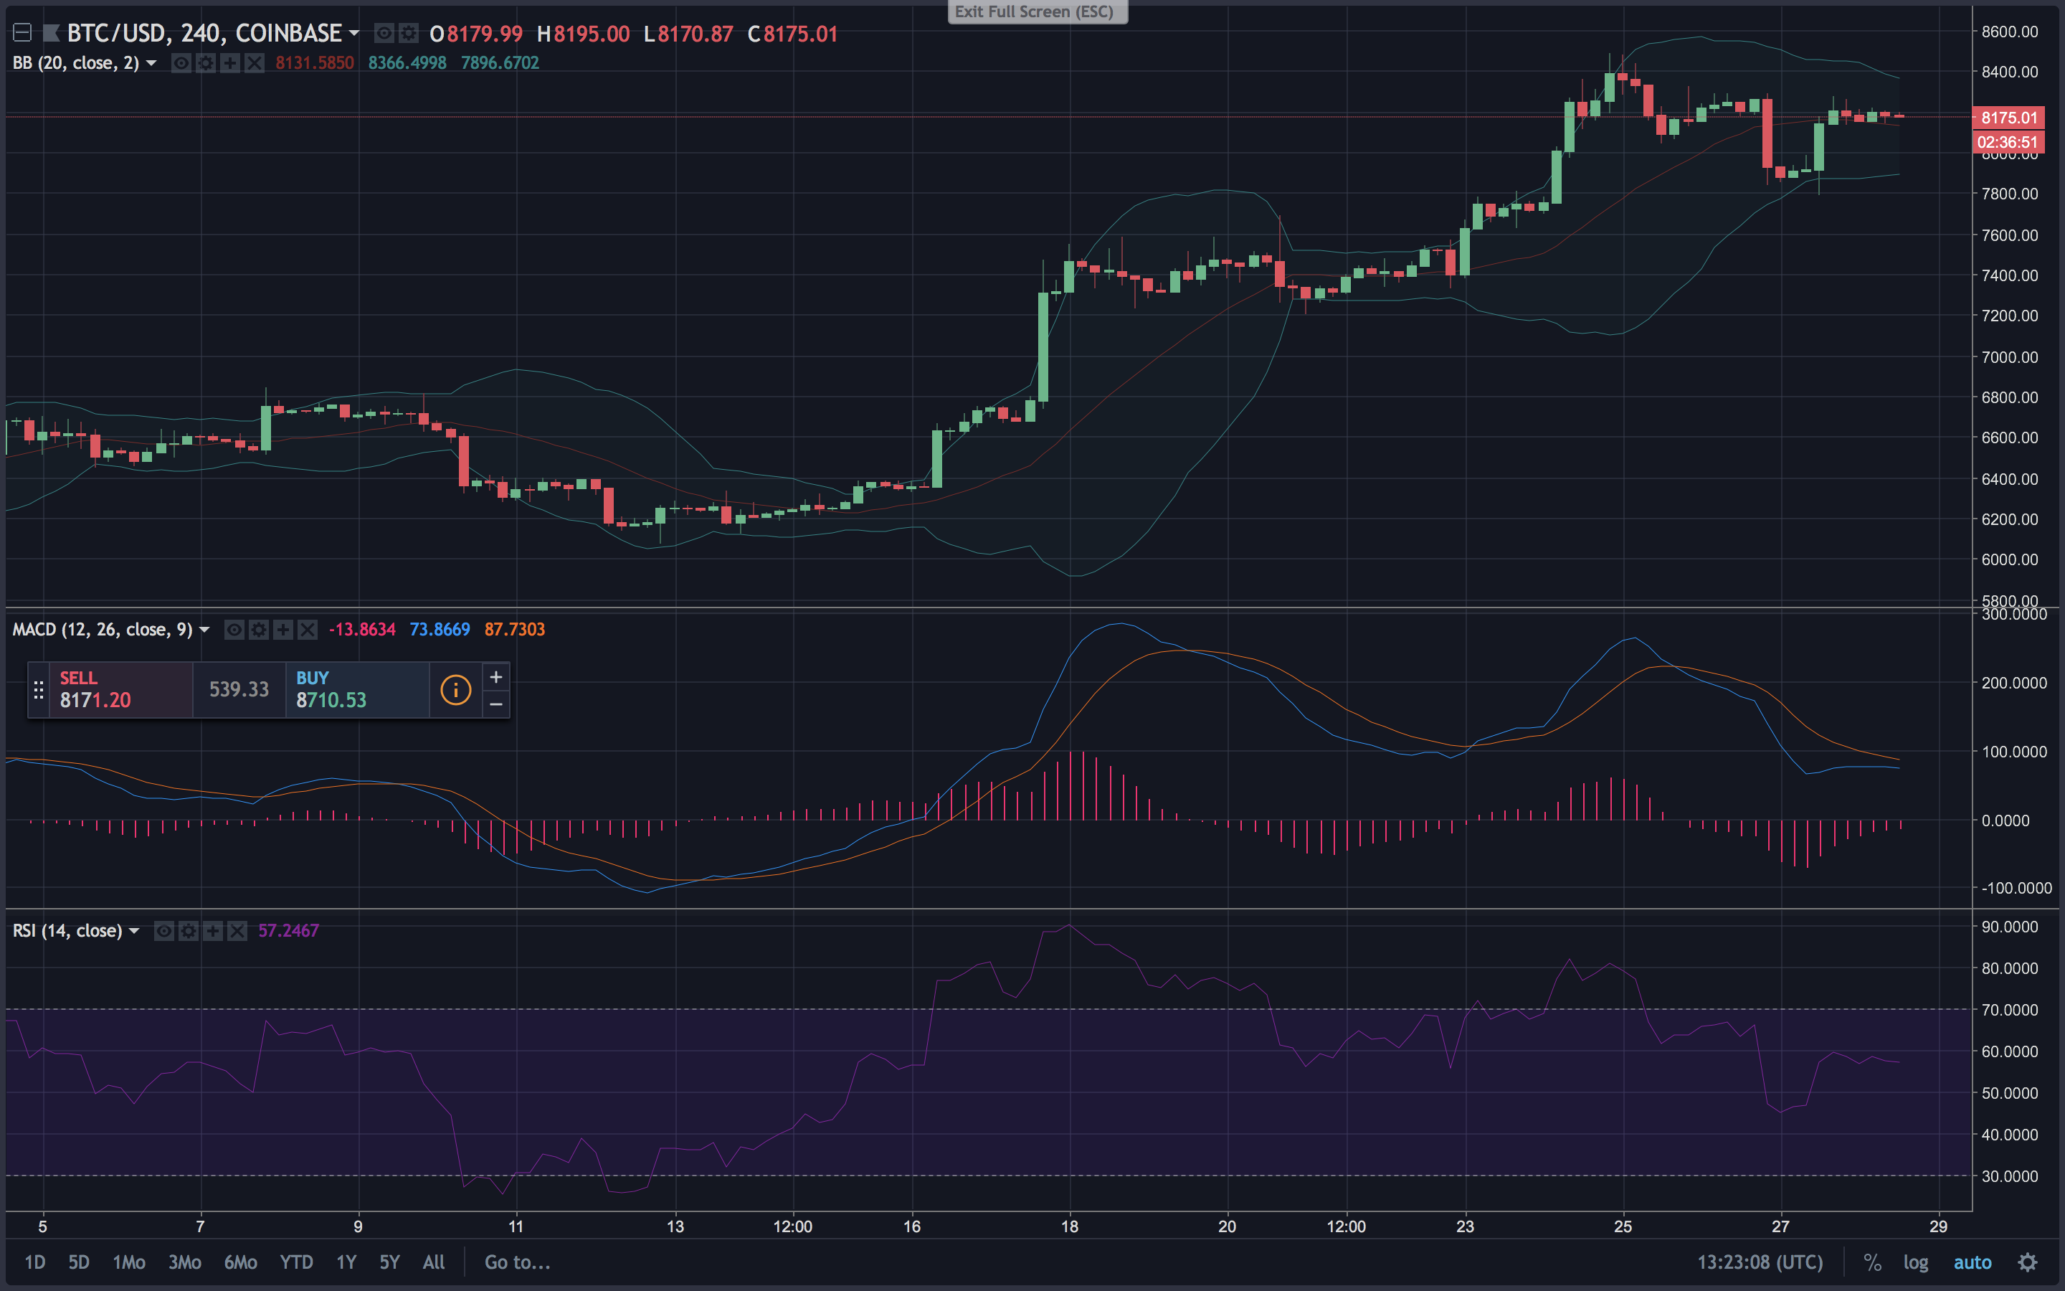
Task: Click the plus icon on the BB indicator row
Action: click(x=229, y=63)
